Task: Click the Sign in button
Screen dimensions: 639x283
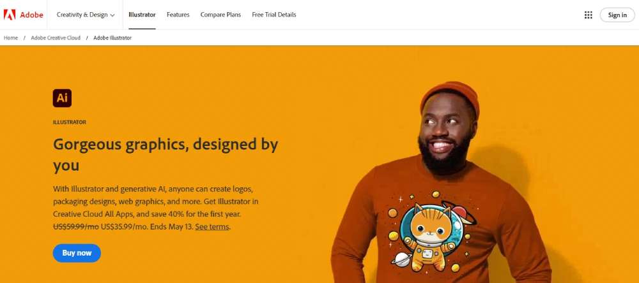Action: tap(617, 15)
